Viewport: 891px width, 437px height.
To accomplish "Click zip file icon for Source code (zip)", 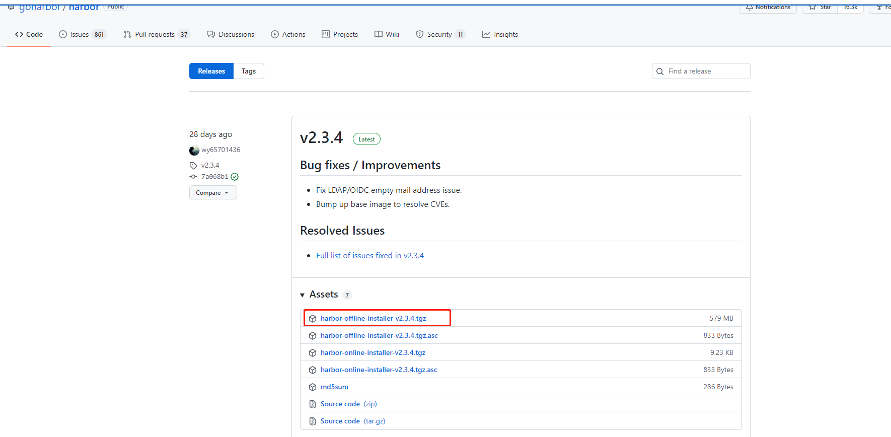I will coord(313,404).
